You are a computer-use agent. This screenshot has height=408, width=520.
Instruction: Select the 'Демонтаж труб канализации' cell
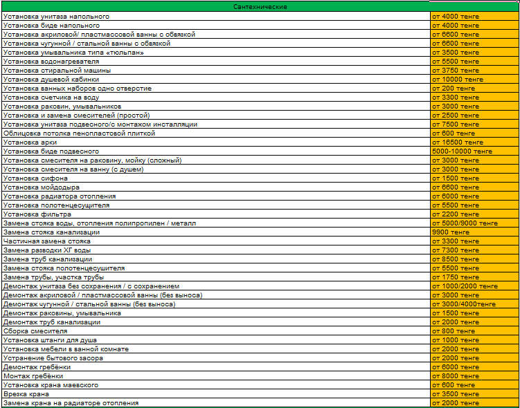[216, 322]
